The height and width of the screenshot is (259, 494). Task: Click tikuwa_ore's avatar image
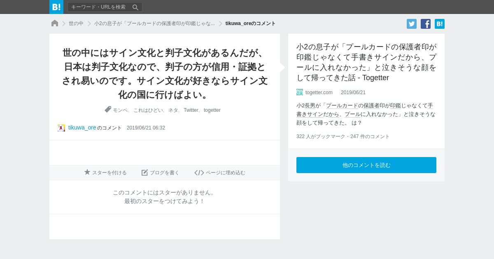click(x=61, y=128)
